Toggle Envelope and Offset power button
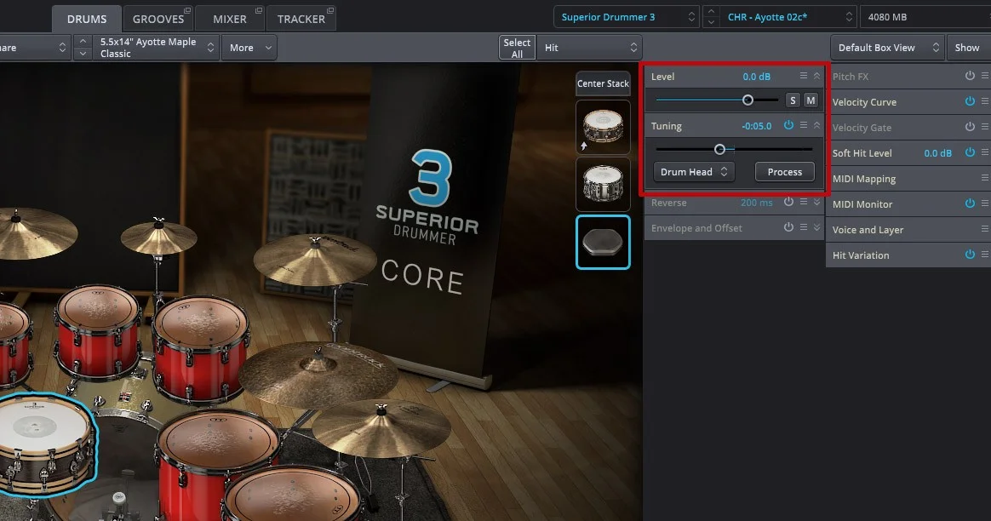The image size is (991, 521). pos(788,227)
